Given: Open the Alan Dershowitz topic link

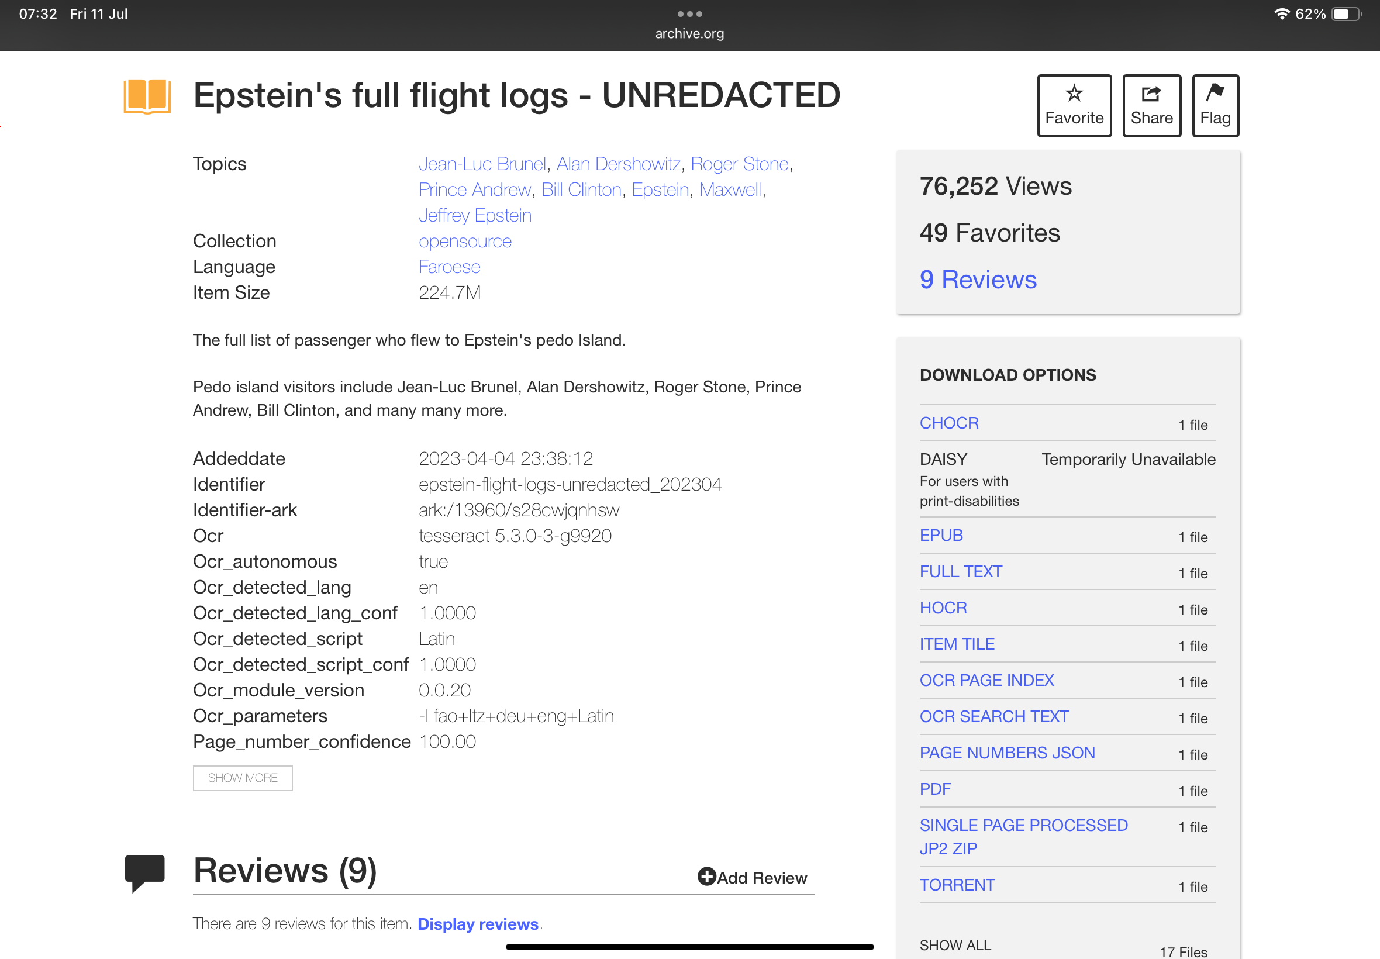Looking at the screenshot, I should (618, 164).
